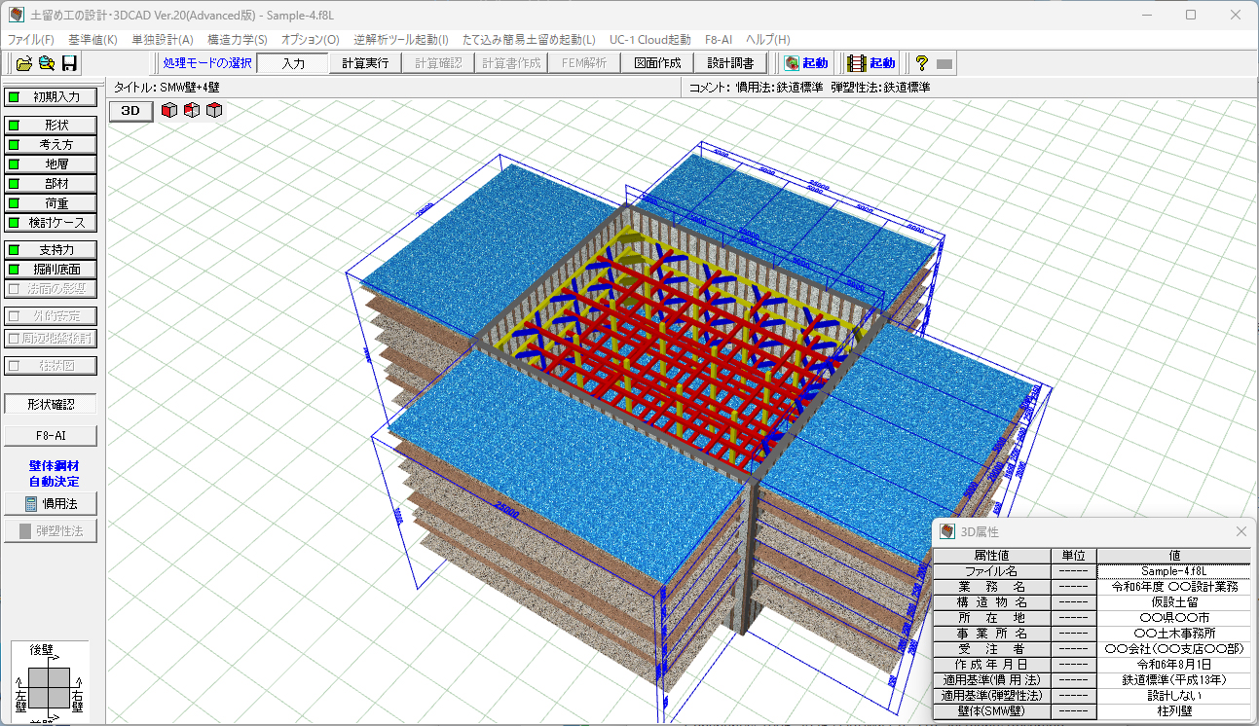The height and width of the screenshot is (726, 1259).
Task: Open the ヘルプ(H) menu
Action: point(768,40)
